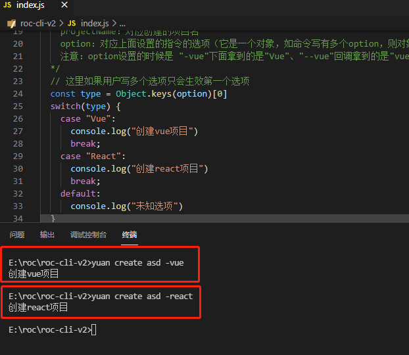Screen dimensions: 409x355
Task: Click the comment end '*/' on line 22
Action: [55, 68]
